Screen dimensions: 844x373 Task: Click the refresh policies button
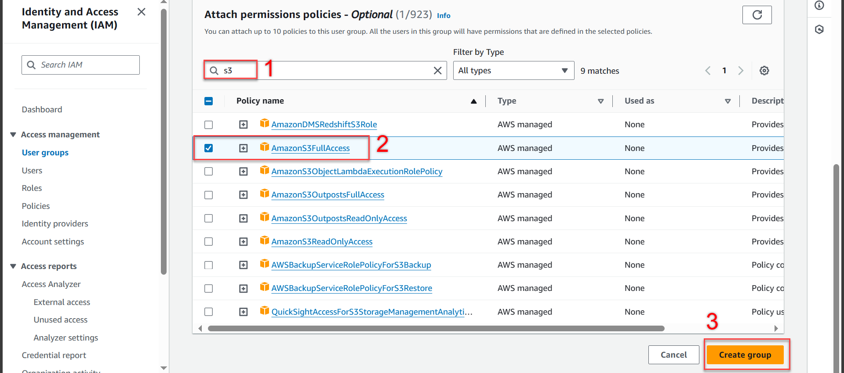pos(757,15)
